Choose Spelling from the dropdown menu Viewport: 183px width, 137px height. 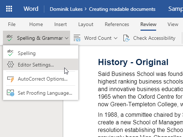(x=41, y=53)
